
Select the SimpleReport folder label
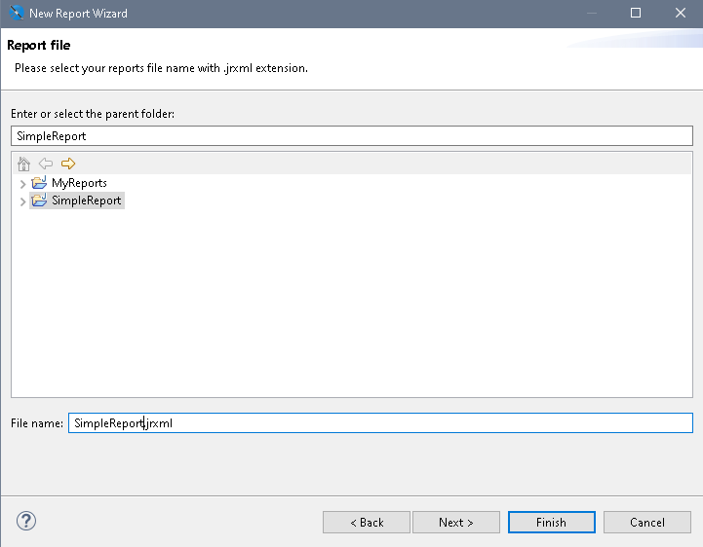(x=86, y=201)
